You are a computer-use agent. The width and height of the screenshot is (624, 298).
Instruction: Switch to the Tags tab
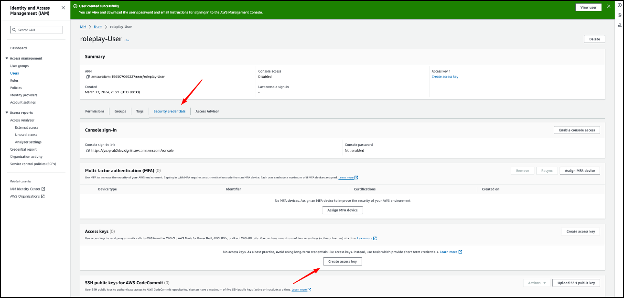[140, 111]
